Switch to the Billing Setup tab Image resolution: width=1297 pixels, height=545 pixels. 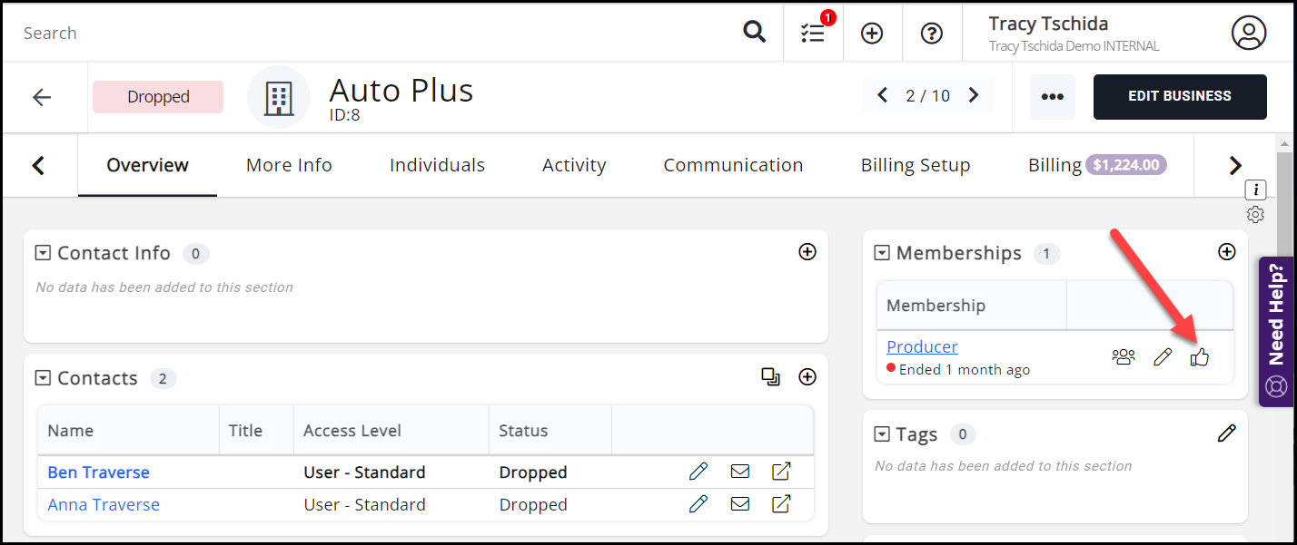[915, 165]
